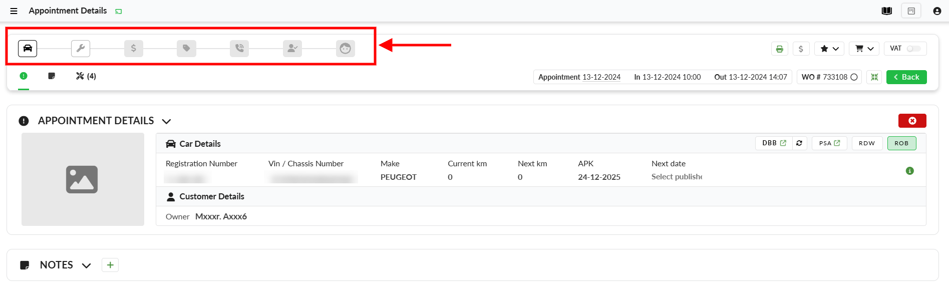Click the green printer icon

point(779,49)
